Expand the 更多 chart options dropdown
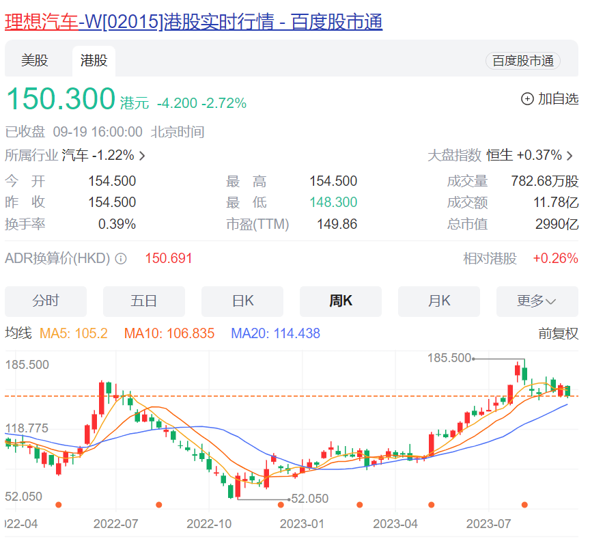Image resolution: width=590 pixels, height=539 pixels. (537, 301)
